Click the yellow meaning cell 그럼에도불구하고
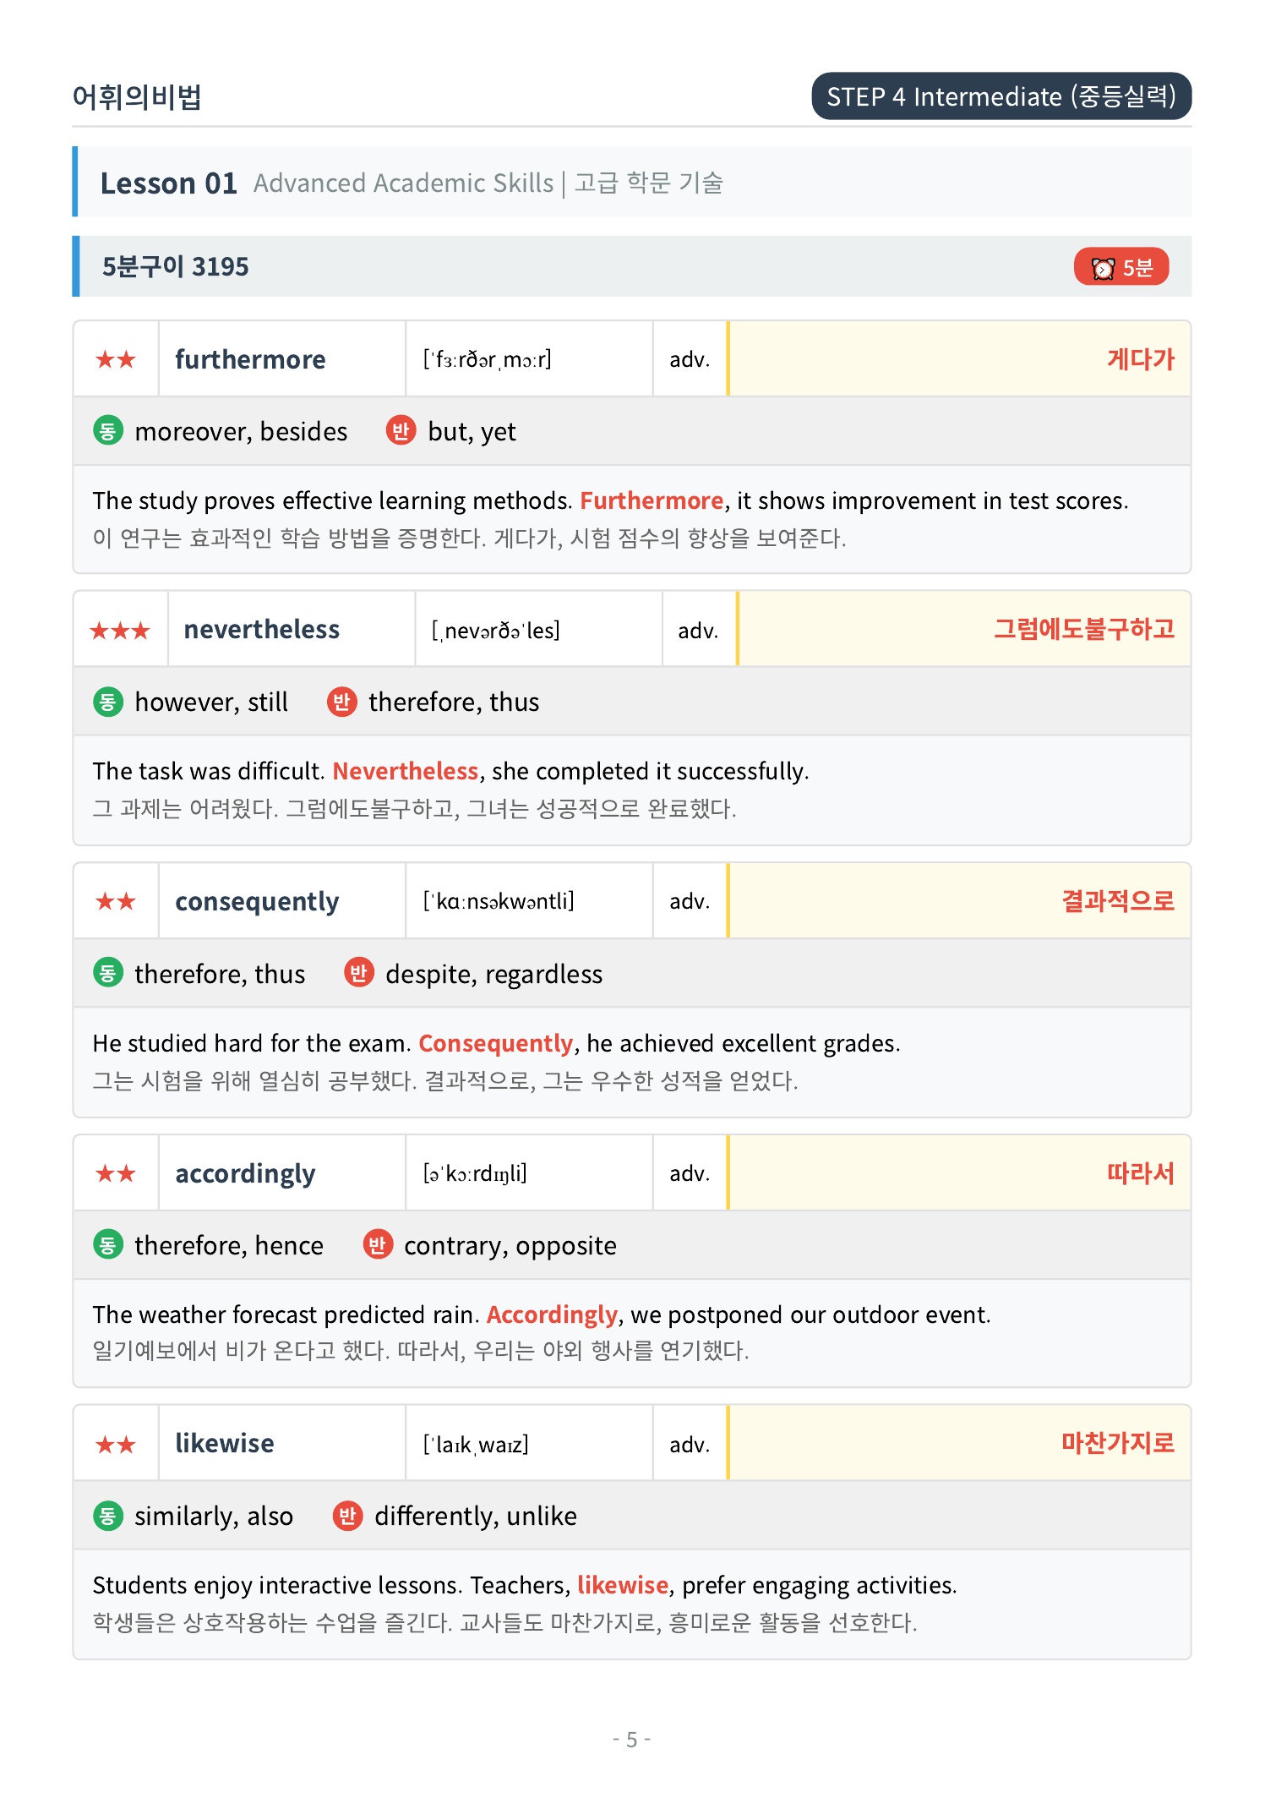The width and height of the screenshot is (1265, 1798). pyautogui.click(x=963, y=630)
